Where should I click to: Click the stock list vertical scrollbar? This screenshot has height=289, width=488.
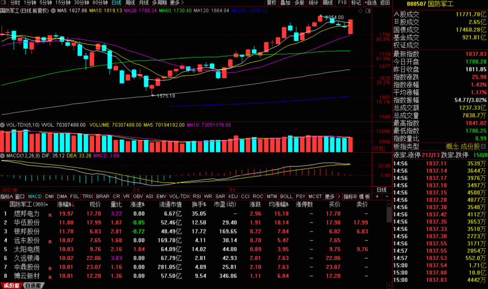tap(389, 244)
